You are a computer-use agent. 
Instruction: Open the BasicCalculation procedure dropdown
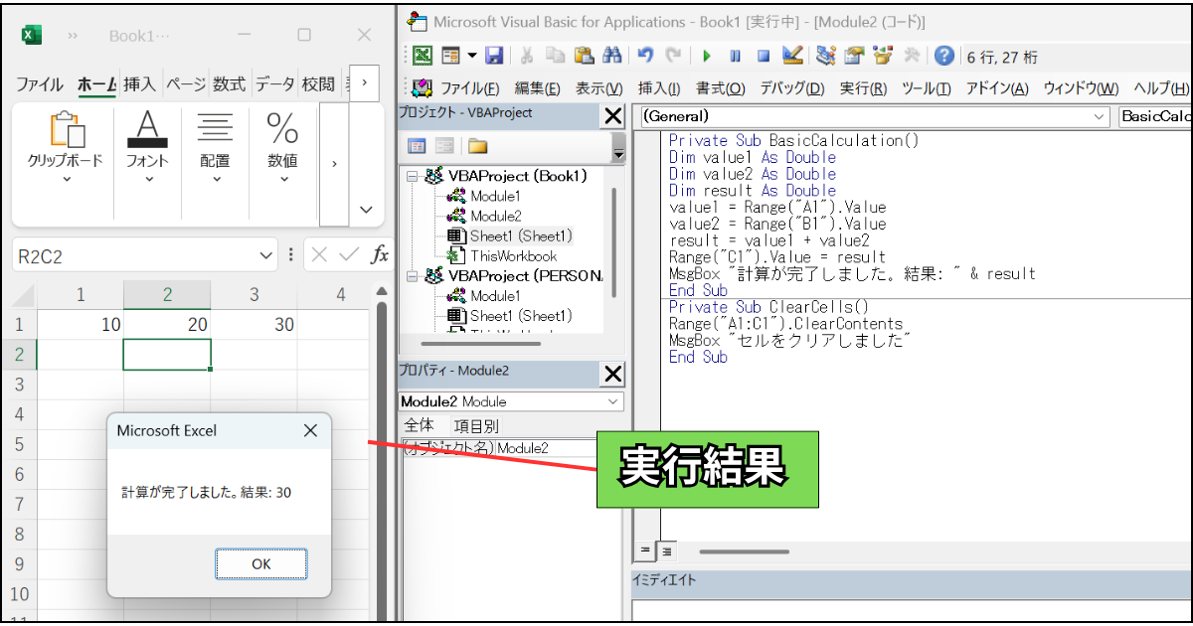click(x=1155, y=116)
